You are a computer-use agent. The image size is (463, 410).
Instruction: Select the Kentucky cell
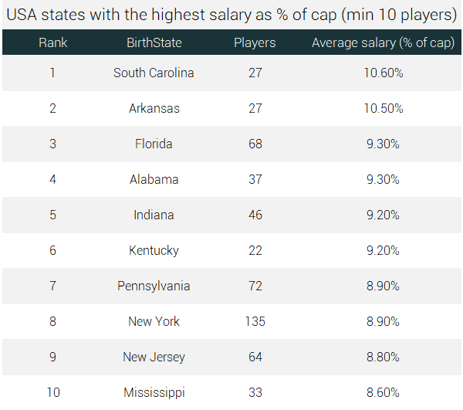tap(154, 250)
